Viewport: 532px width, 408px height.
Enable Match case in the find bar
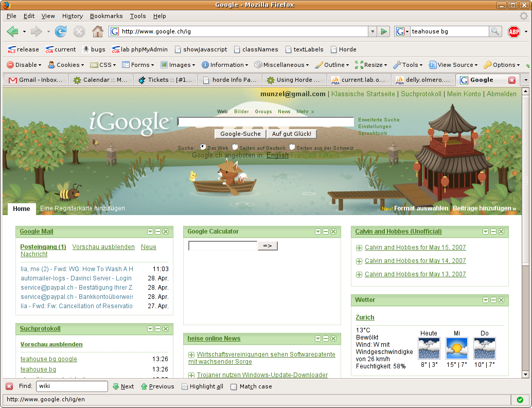(x=233, y=386)
